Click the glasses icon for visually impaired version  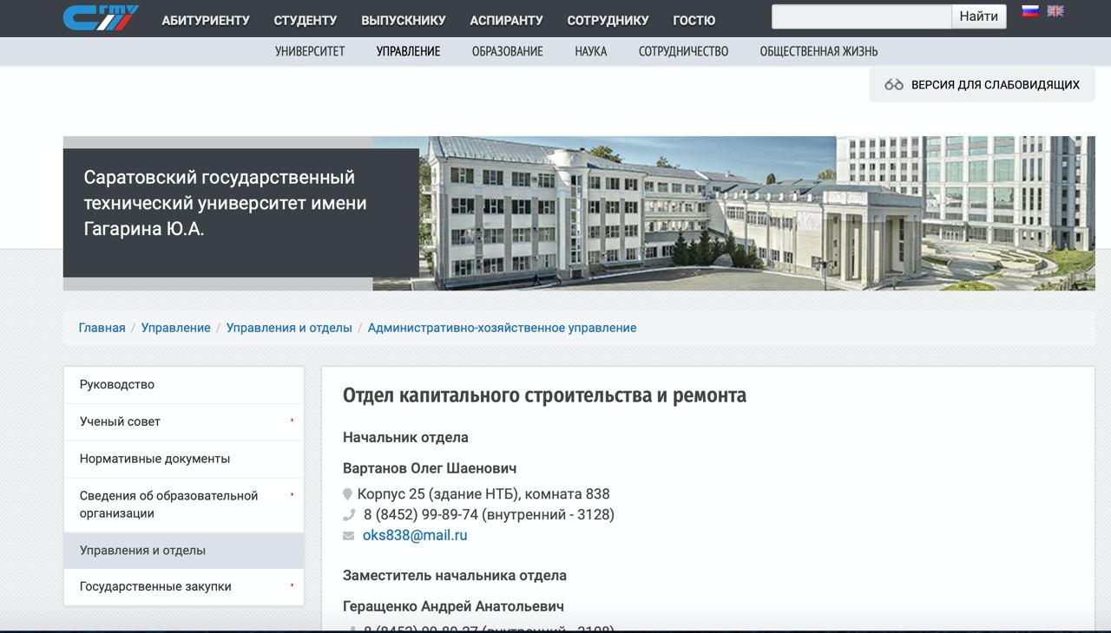[894, 85]
